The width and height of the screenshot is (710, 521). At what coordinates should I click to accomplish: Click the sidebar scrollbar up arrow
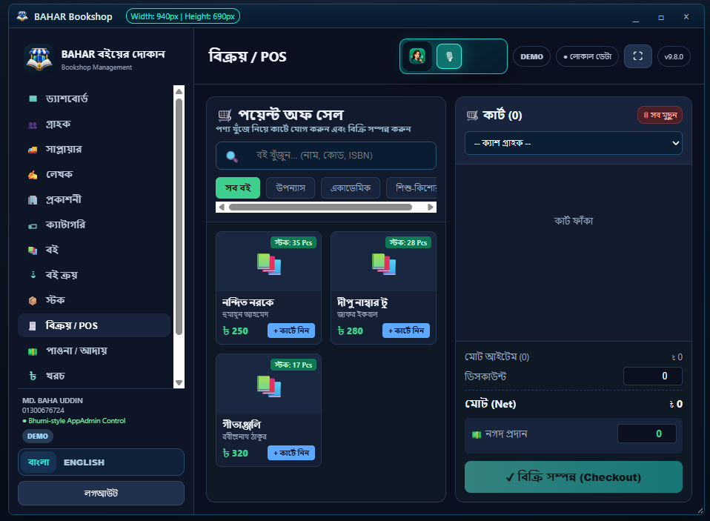[179, 91]
